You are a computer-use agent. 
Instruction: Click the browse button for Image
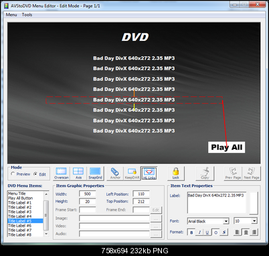click(x=156, y=219)
